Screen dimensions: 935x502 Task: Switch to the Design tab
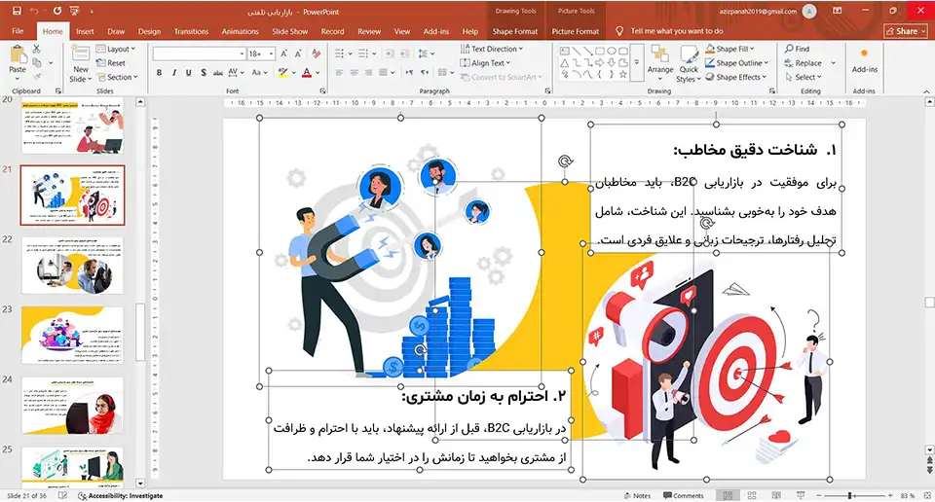pos(149,31)
